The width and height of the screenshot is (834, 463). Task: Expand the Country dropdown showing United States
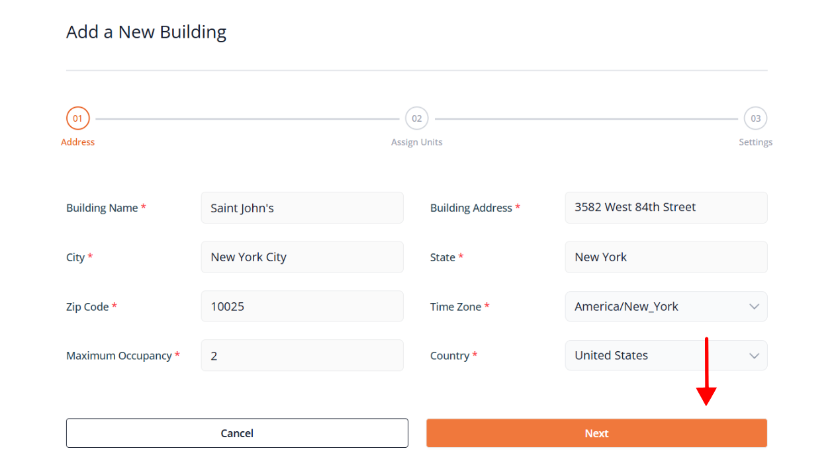point(655,356)
